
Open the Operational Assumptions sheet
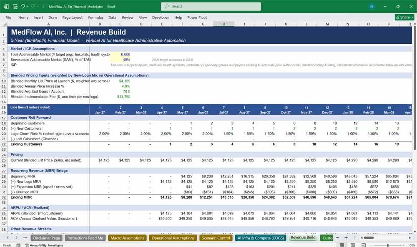click(x=173, y=238)
